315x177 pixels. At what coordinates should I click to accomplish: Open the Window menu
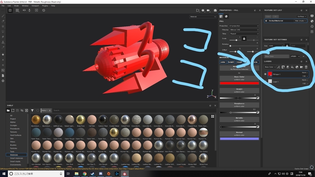pyautogui.click(x=25, y=6)
